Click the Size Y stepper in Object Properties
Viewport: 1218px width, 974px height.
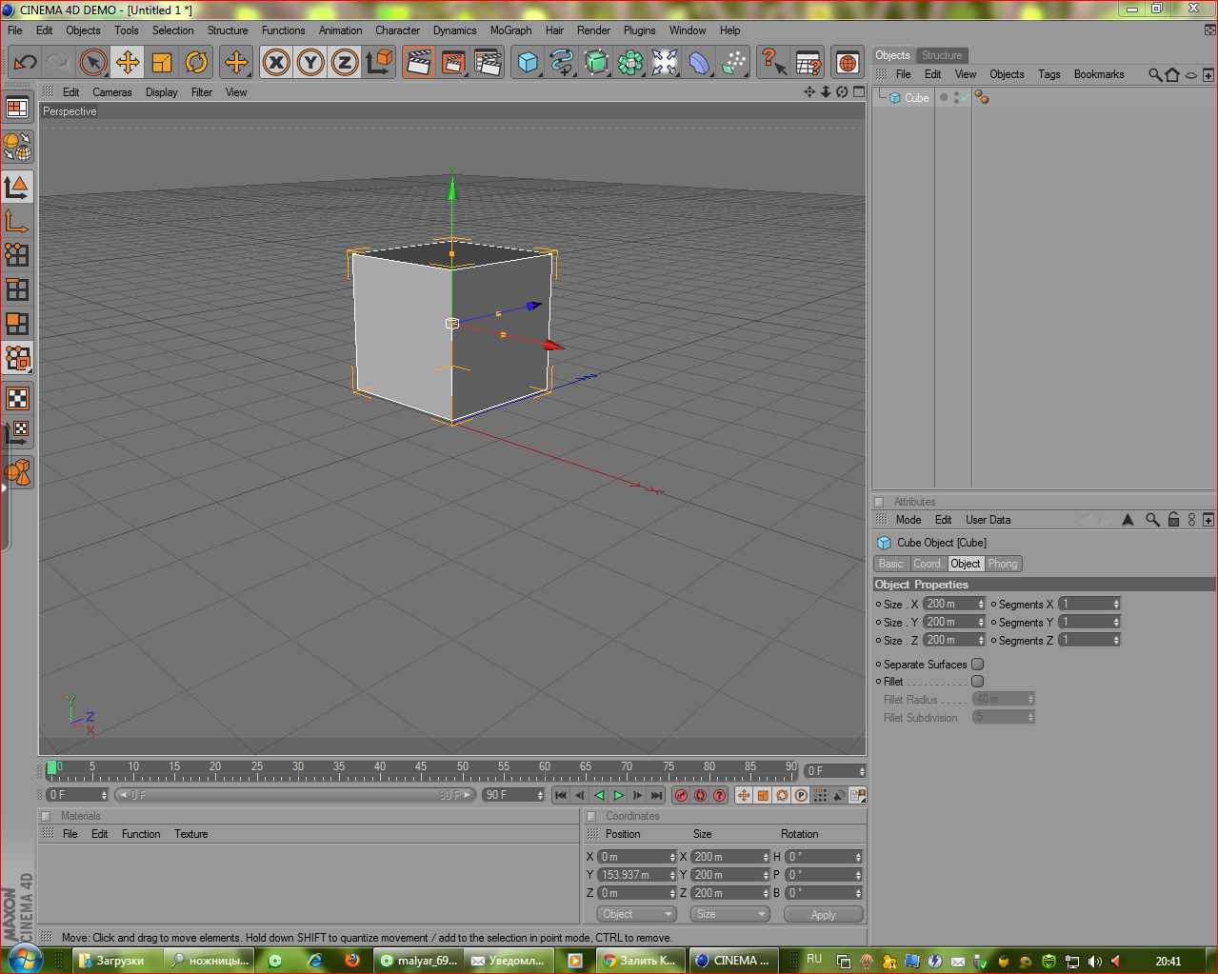981,622
